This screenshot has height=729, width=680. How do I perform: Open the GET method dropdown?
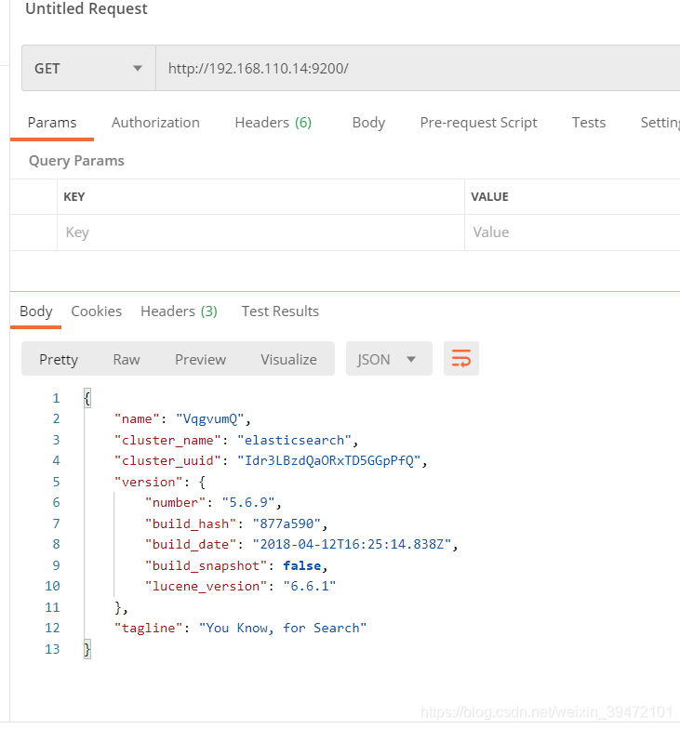pyautogui.click(x=88, y=69)
